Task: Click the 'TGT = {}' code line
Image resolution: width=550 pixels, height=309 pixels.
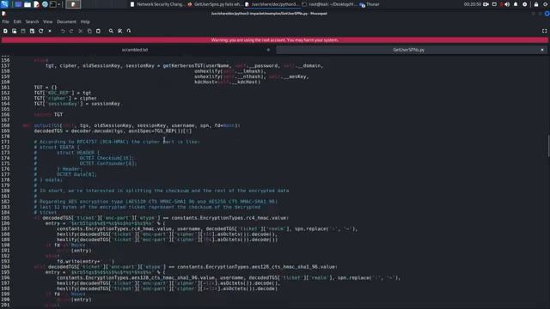Action: point(46,88)
